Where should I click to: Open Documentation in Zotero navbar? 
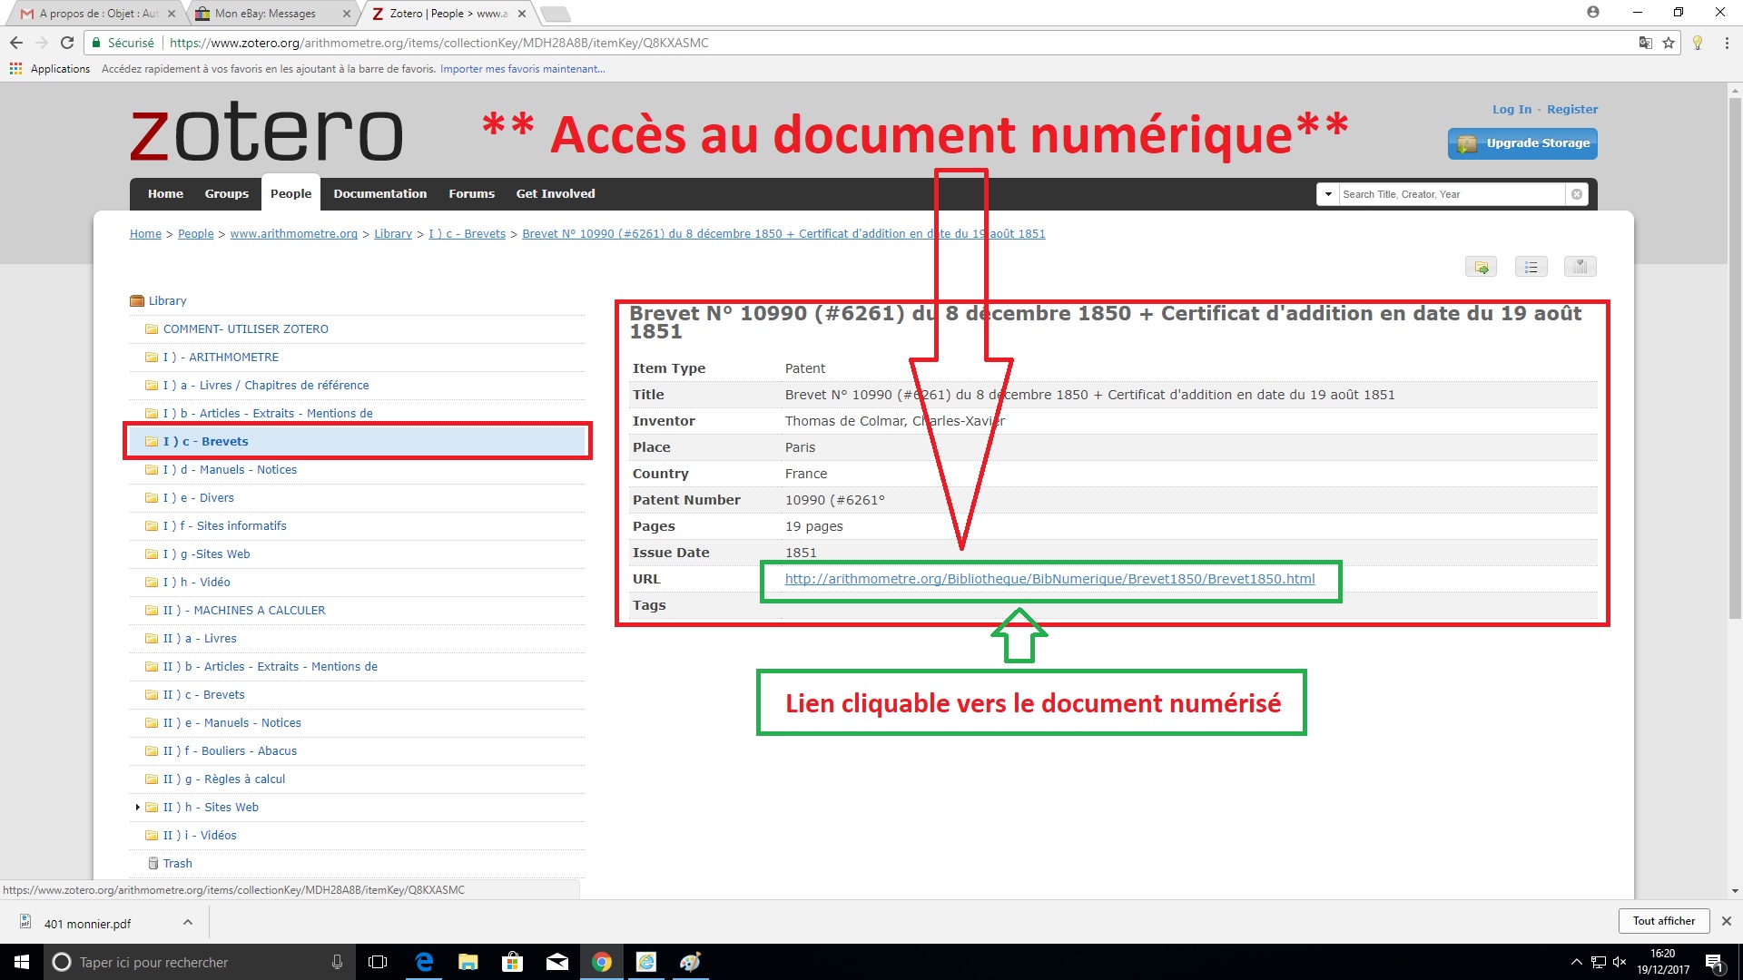(379, 193)
